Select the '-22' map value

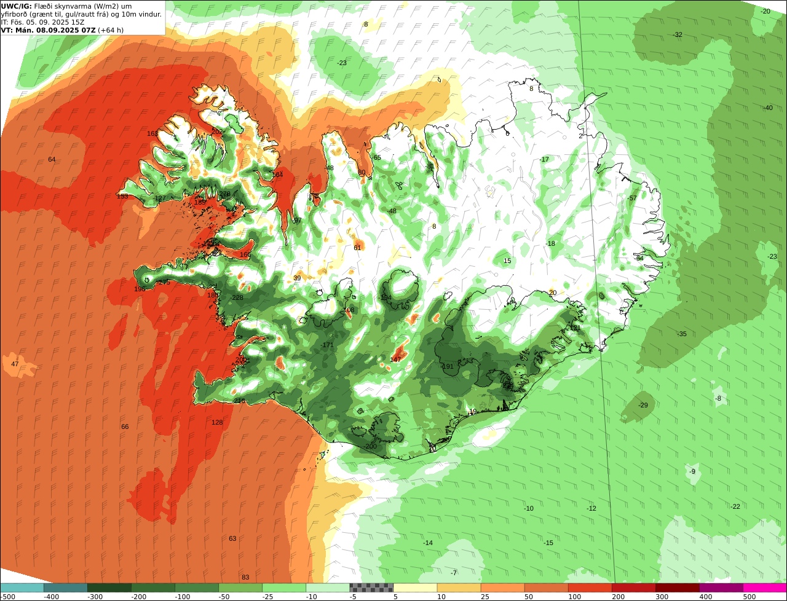click(735, 507)
